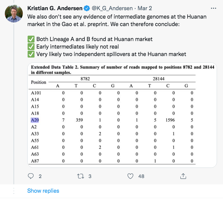Open the Extended Data Table 2 image

(122, 115)
